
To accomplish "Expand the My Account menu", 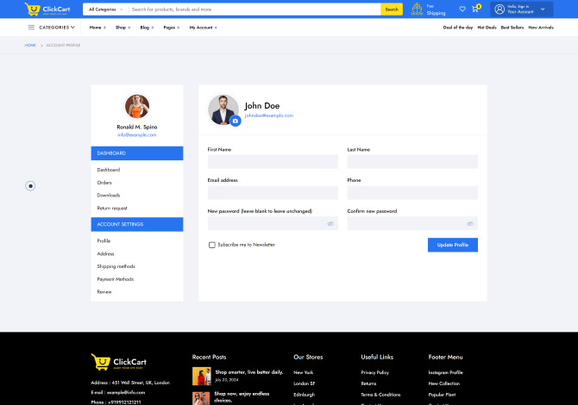I will point(203,28).
